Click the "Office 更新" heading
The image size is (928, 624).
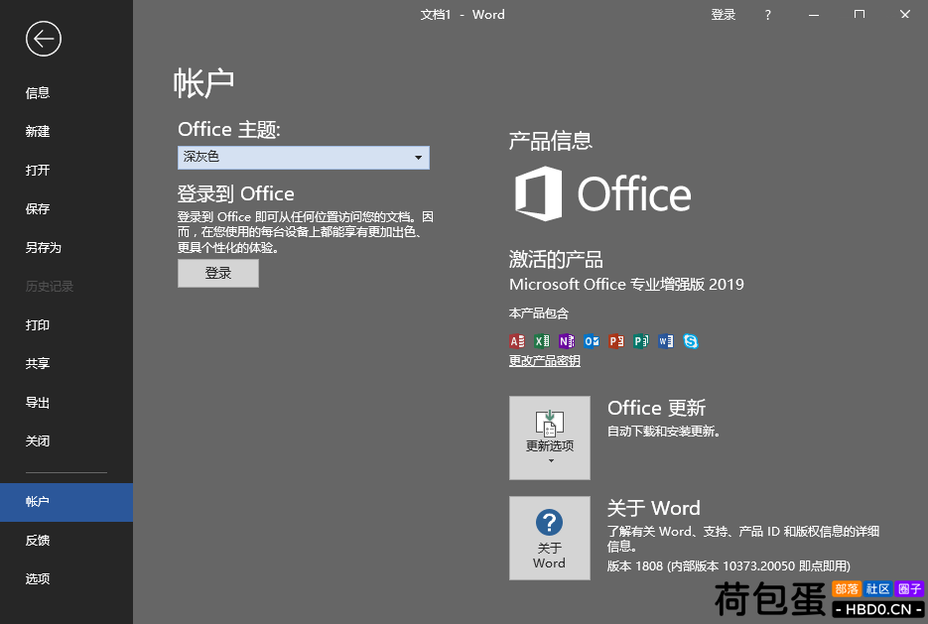pos(656,408)
